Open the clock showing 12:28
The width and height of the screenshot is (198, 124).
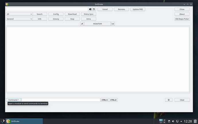(188, 121)
